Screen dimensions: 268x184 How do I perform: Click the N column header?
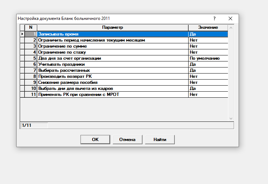pyautogui.click(x=31, y=28)
